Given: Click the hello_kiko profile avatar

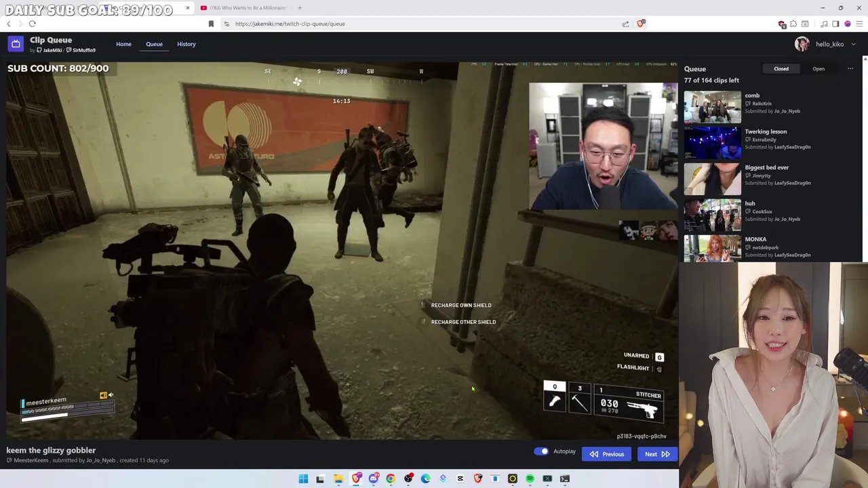Looking at the screenshot, I should [x=802, y=44].
